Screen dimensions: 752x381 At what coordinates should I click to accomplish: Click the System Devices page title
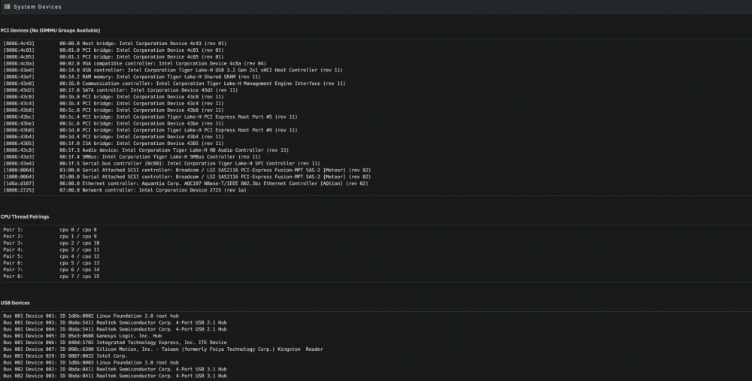[x=38, y=7]
